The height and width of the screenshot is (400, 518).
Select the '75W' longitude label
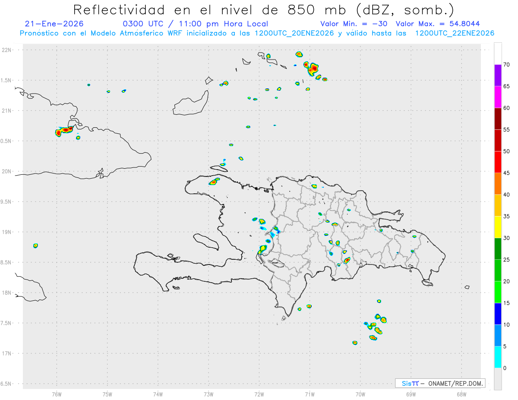pyautogui.click(x=107, y=394)
